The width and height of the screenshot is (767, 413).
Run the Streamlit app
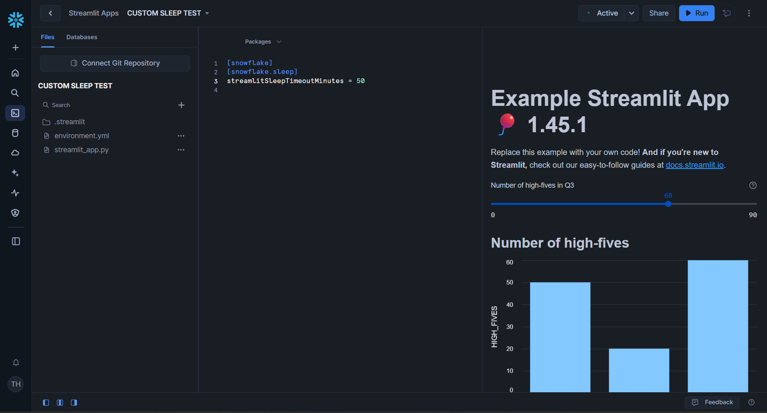[x=697, y=13]
